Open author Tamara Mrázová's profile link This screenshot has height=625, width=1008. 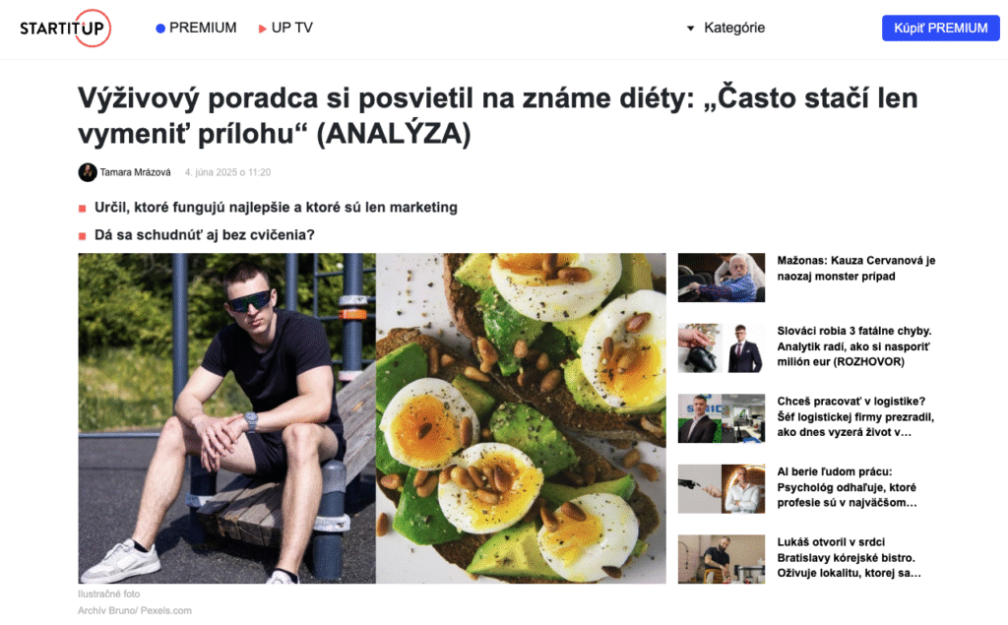(x=135, y=172)
